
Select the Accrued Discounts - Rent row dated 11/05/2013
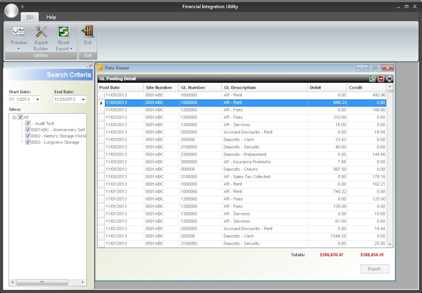[242, 132]
